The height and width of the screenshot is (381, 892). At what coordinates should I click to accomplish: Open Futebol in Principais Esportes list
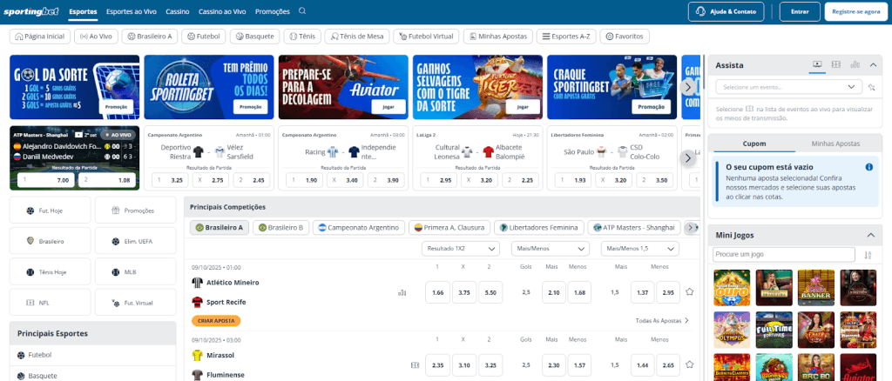92,355
